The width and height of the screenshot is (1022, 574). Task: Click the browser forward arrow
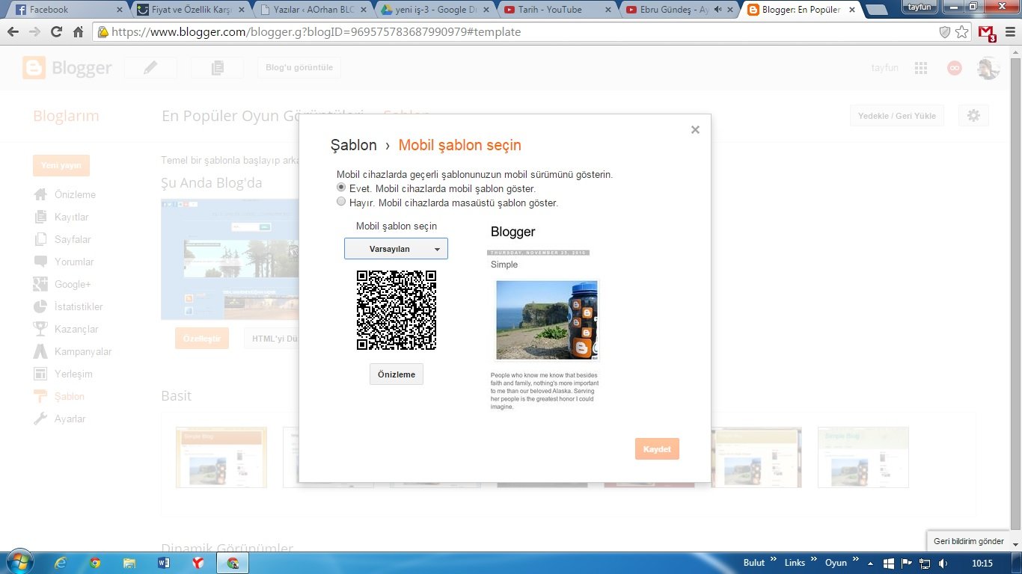[x=34, y=32]
